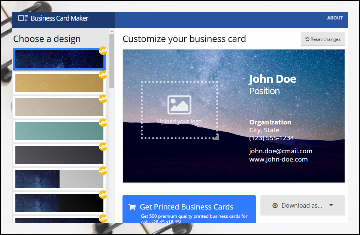Choose the teal design thumbnail
Viewport: 360px width, 235px height.
point(59,131)
